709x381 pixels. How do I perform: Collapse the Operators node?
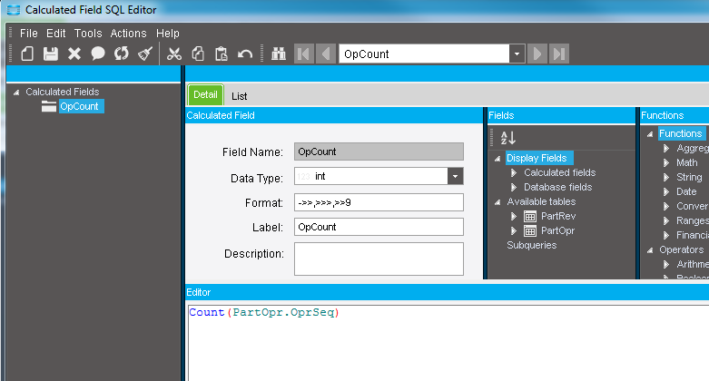pos(650,250)
